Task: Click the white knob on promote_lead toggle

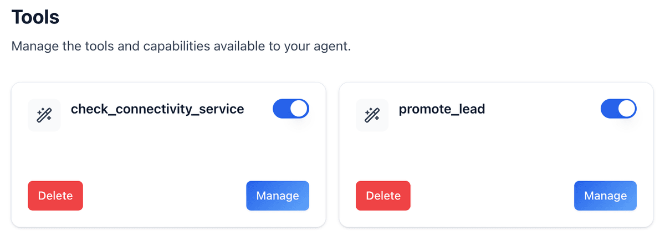Action: point(627,109)
